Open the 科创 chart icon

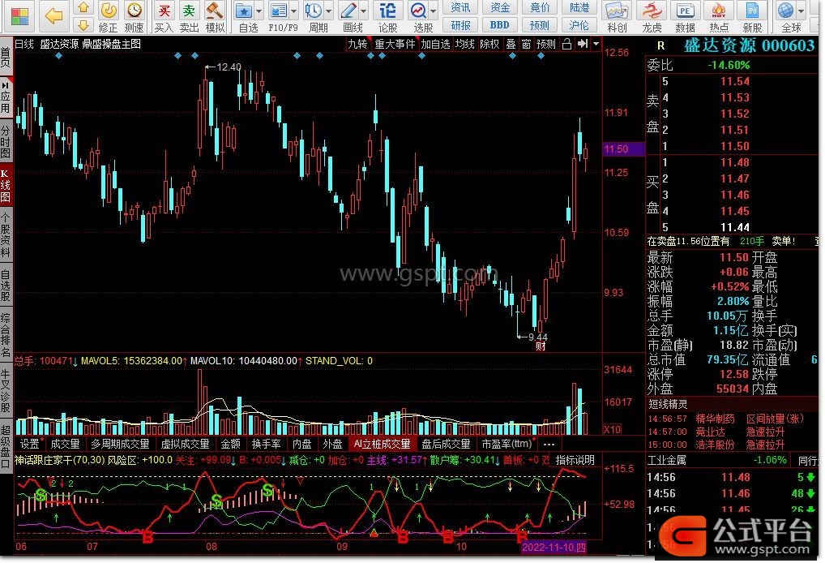[617, 11]
